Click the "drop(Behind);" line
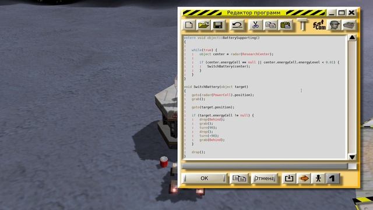This screenshot has width=373, height=210. (x=212, y=119)
